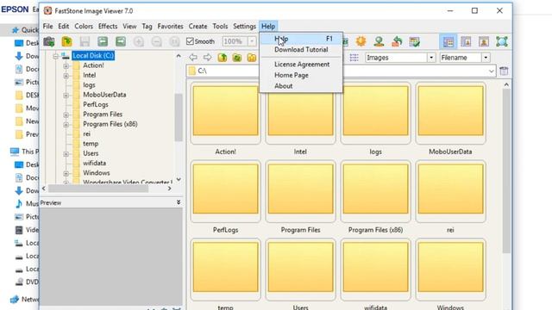Choose About from the Help menu
The height and width of the screenshot is (310, 552).
pos(301,86)
